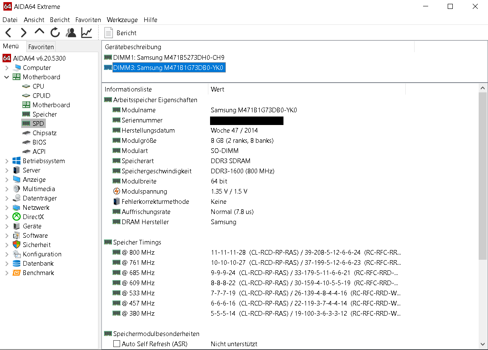Select the Konfiguration tree item
This screenshot has width=488, height=350.
[x=42, y=254]
